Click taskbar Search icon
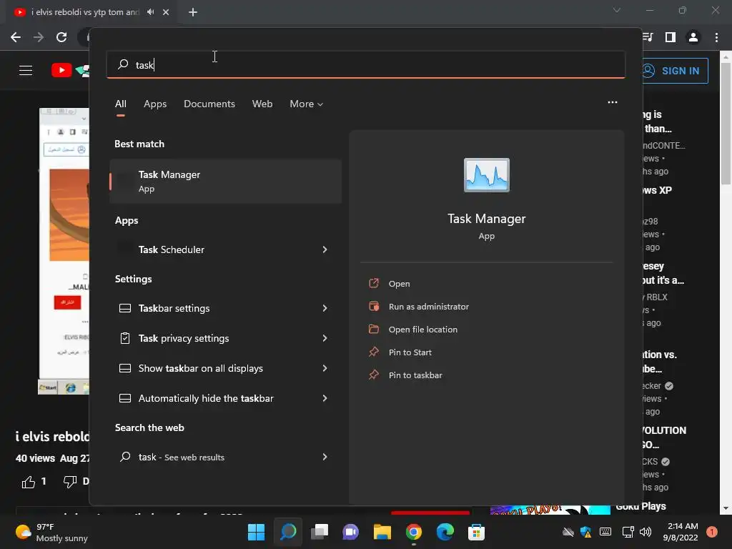 coord(288,532)
